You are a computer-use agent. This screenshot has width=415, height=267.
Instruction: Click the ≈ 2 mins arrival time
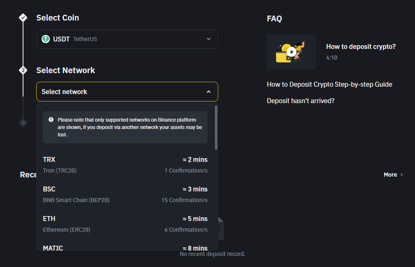coord(195,159)
